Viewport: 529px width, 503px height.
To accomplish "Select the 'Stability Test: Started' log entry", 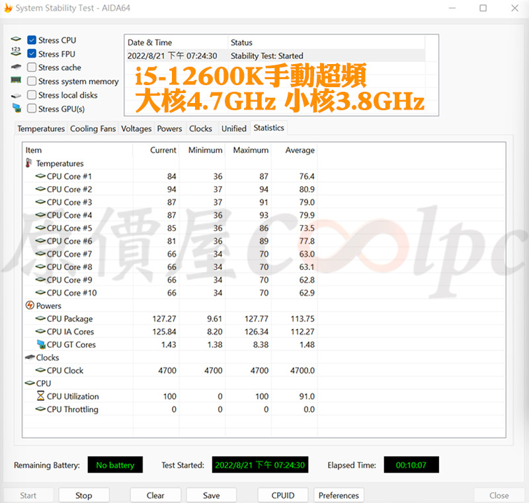I will [267, 55].
